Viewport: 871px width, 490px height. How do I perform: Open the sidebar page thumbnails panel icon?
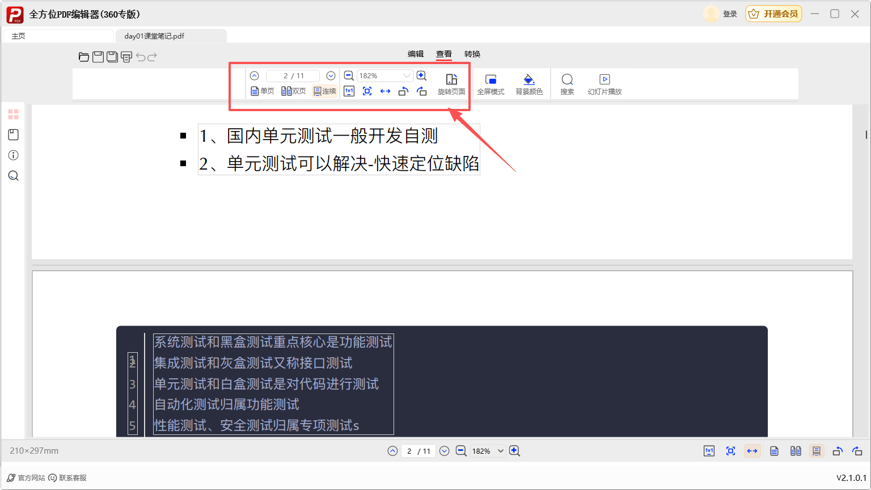(x=13, y=113)
